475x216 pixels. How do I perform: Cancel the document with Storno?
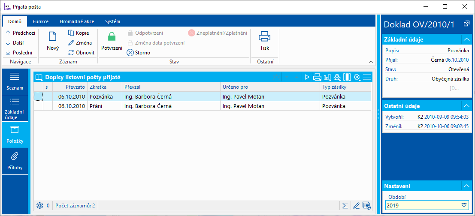(139, 53)
